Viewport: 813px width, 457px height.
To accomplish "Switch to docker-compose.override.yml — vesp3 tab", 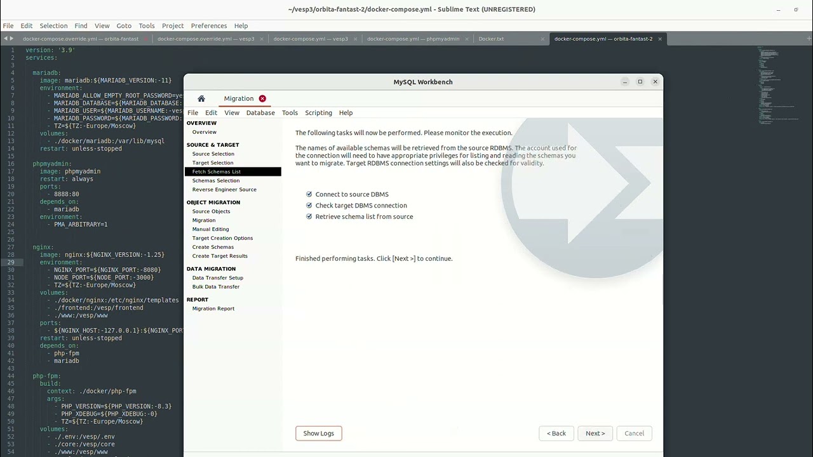I will pos(206,39).
